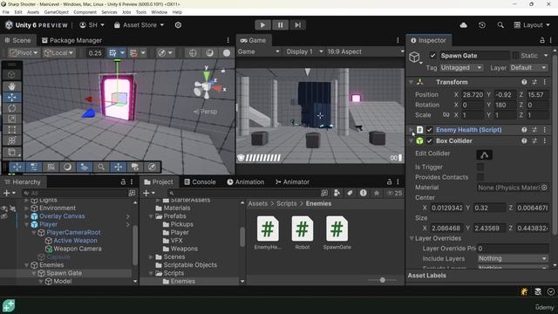Toggle the Inspector lock icon
This screenshot has height=314, width=558.
click(542, 40)
